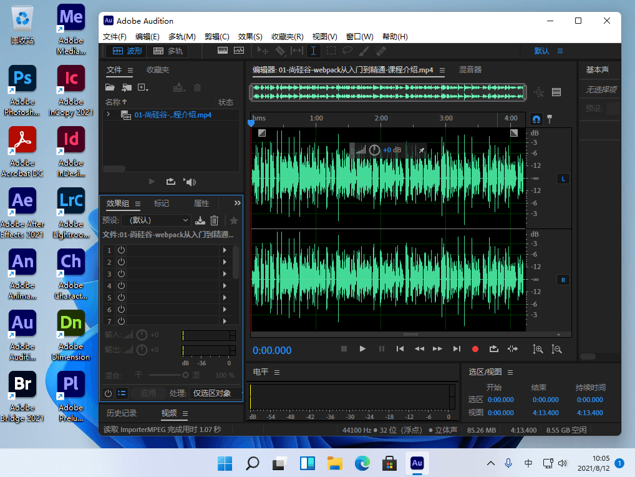Image resolution: width=635 pixels, height=477 pixels.
Task: Save effects rack preset icon
Action: point(200,220)
